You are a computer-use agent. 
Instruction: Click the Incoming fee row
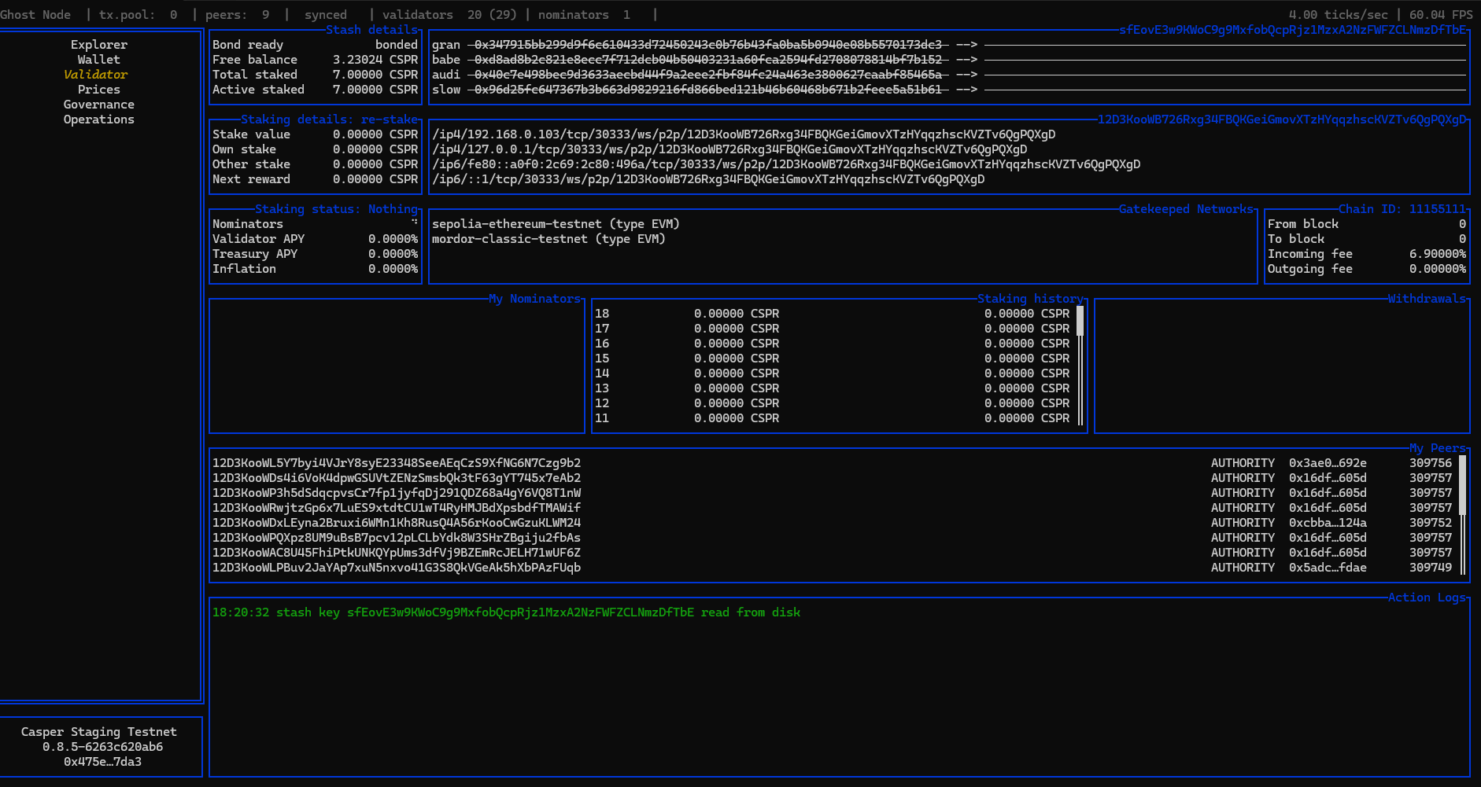click(1366, 254)
